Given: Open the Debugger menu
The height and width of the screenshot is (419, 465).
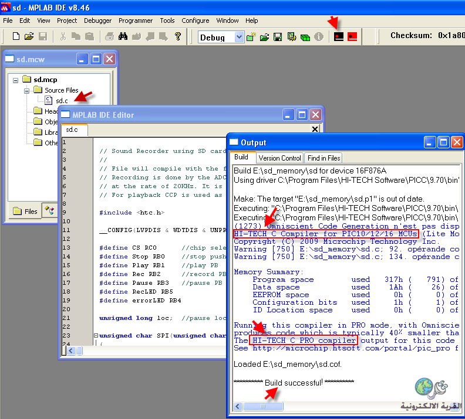Looking at the screenshot, I should pyautogui.click(x=97, y=21).
